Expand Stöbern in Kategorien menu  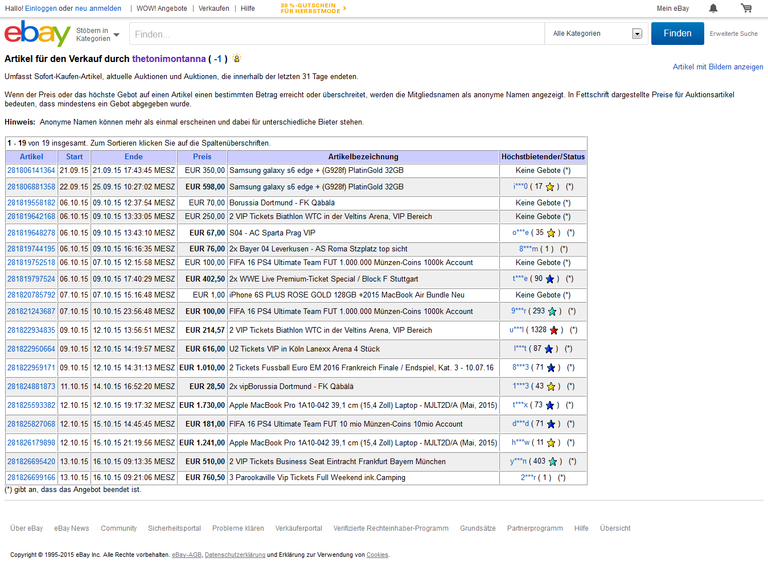[x=98, y=35]
